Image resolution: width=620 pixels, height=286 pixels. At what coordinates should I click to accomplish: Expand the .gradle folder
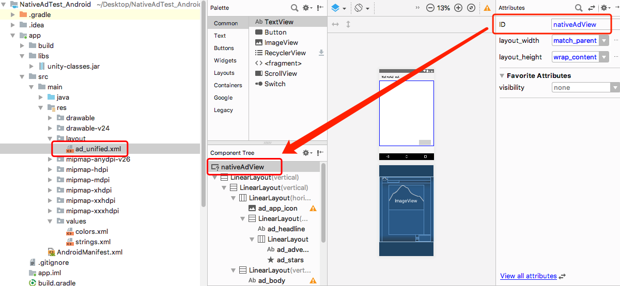click(x=13, y=14)
